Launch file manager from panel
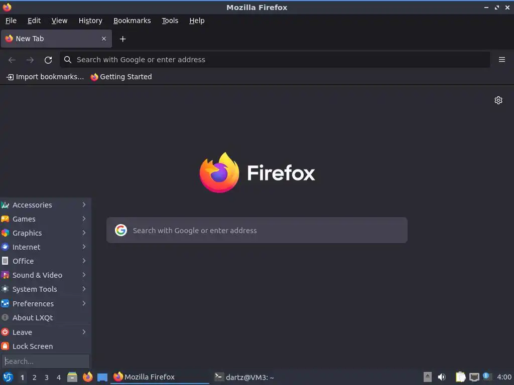514x385 pixels. pos(72,377)
